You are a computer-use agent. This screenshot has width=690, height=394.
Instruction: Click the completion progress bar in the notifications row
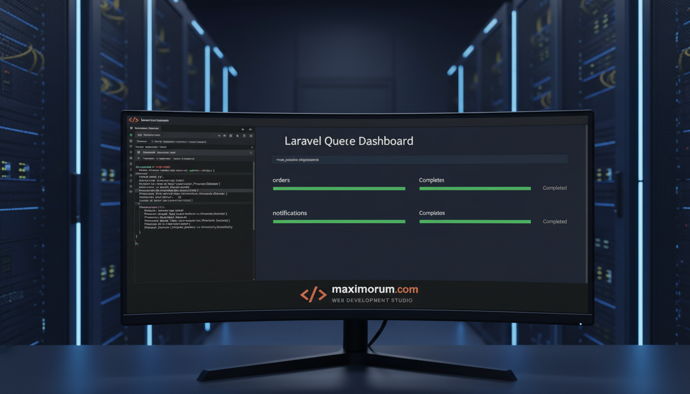click(x=475, y=222)
